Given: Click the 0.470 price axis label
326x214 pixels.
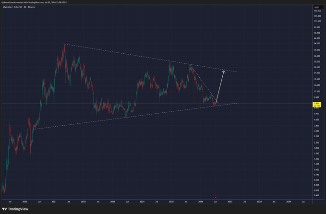Looking at the screenshot, I should (x=317, y=190).
